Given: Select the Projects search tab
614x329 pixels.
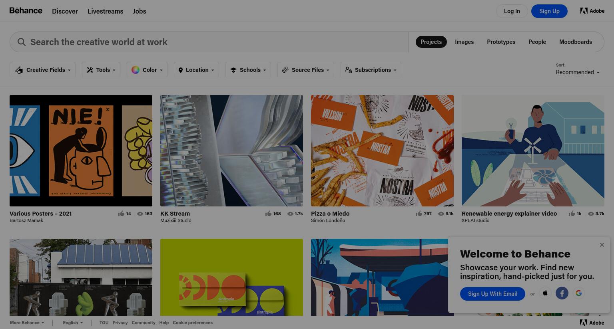Looking at the screenshot, I should coord(431,42).
